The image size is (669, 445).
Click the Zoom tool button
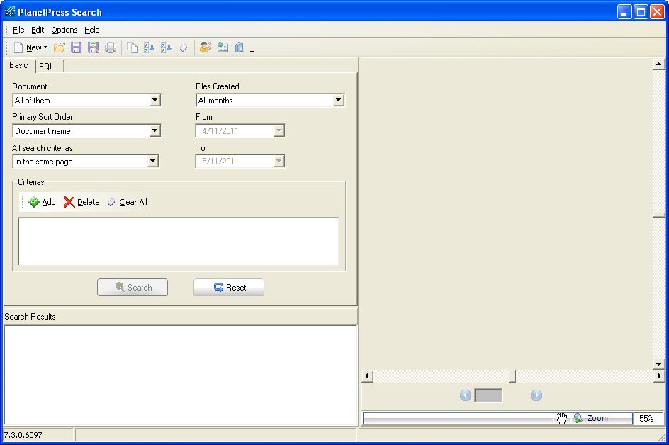[591, 418]
